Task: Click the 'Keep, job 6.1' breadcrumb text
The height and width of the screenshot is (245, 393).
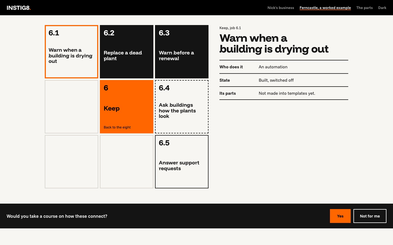Action: (230, 28)
